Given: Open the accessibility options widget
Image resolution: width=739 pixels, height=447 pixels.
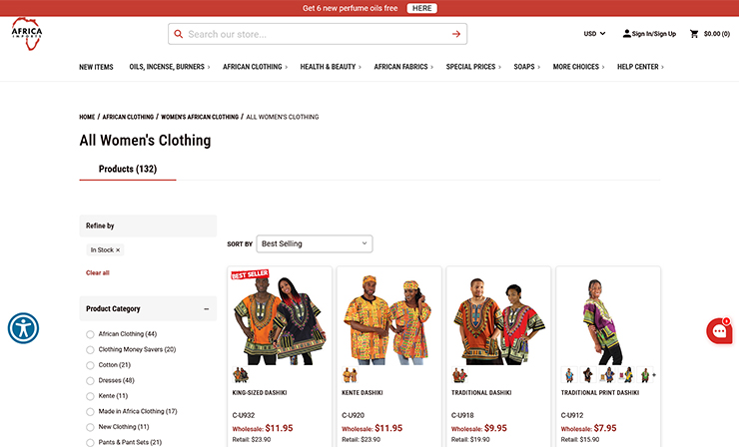Looking at the screenshot, I should (x=23, y=328).
